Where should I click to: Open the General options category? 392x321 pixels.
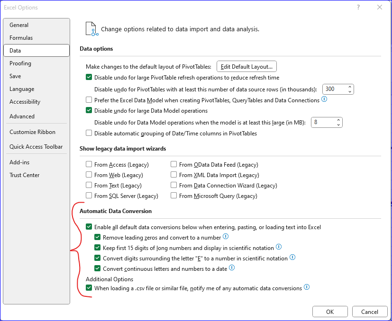pos(36,25)
